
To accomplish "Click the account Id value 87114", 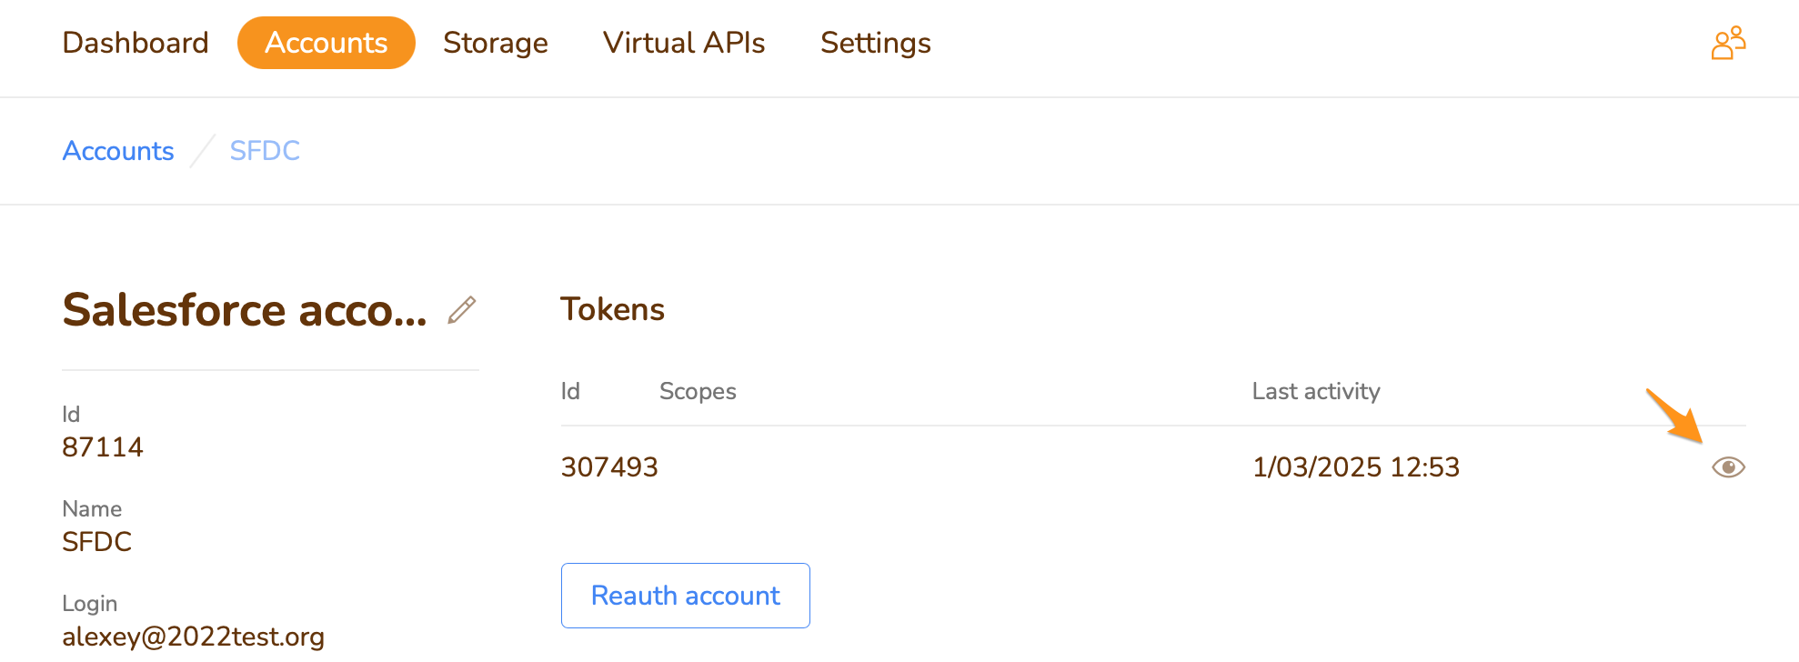I will (x=103, y=447).
